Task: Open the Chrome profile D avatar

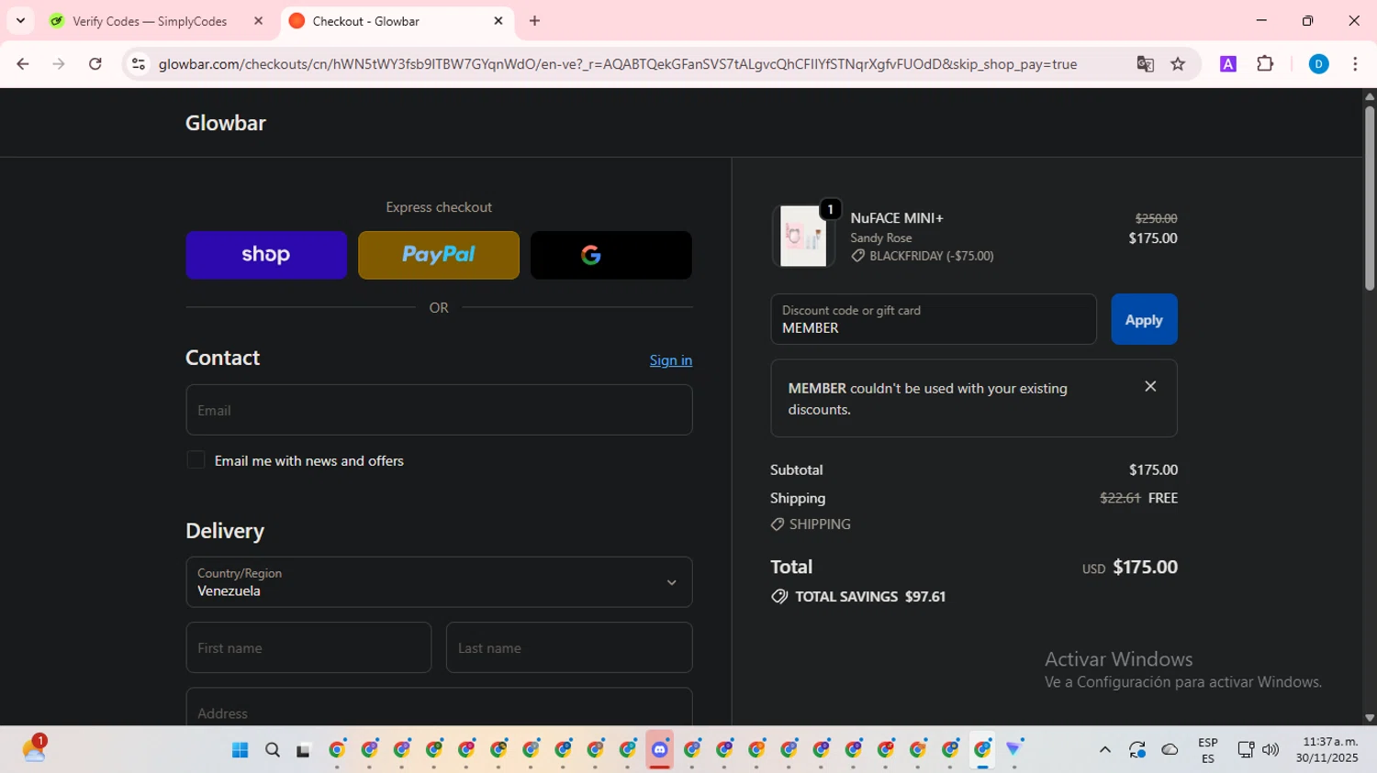Action: (x=1318, y=64)
